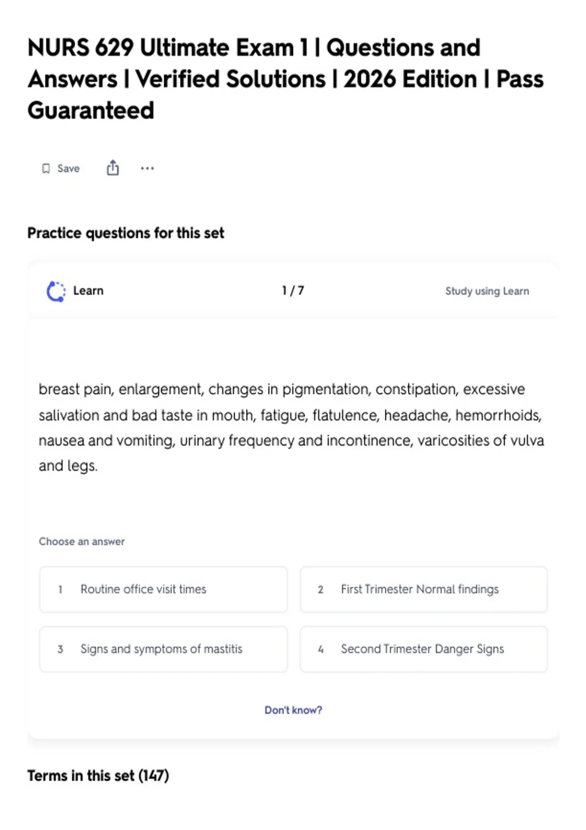Click the Learn mode circular icon
This screenshot has height=830, width=586.
click(56, 291)
